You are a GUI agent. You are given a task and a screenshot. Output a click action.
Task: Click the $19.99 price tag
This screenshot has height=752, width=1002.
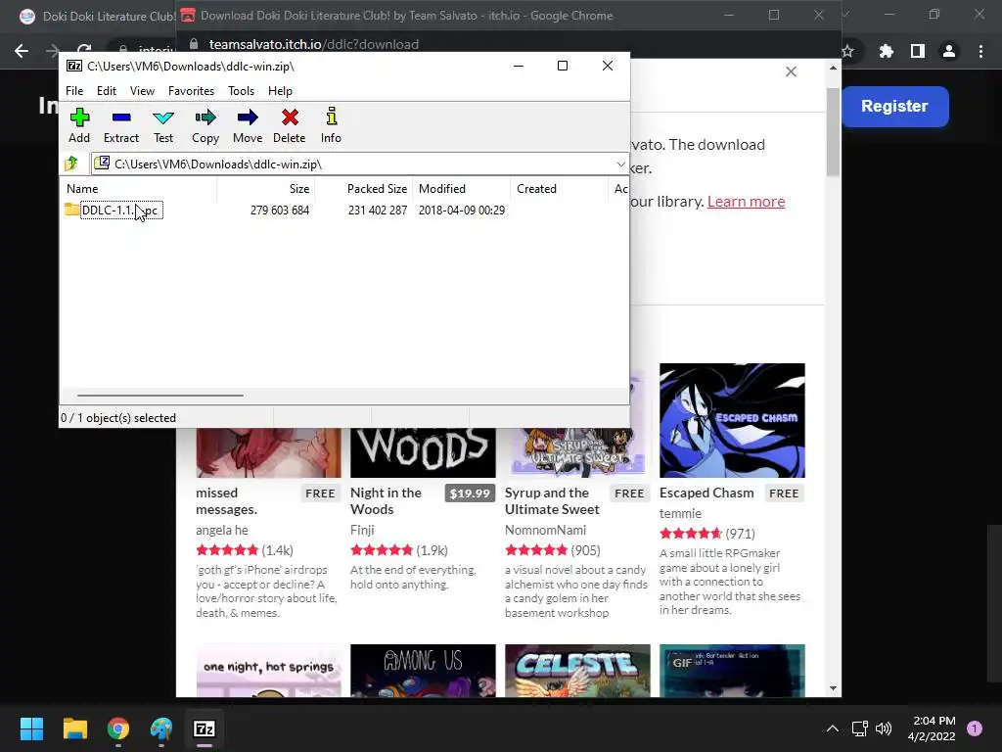pyautogui.click(x=470, y=493)
